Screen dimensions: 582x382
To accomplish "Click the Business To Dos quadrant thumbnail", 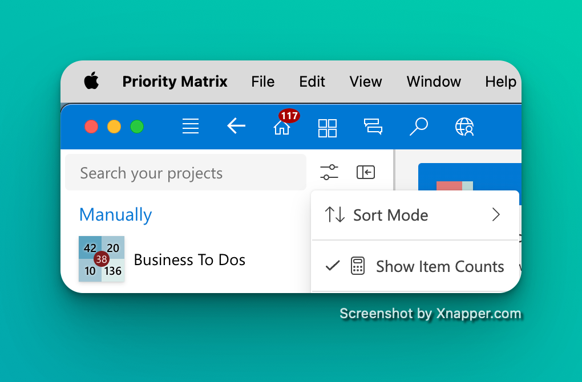I will pyautogui.click(x=102, y=259).
